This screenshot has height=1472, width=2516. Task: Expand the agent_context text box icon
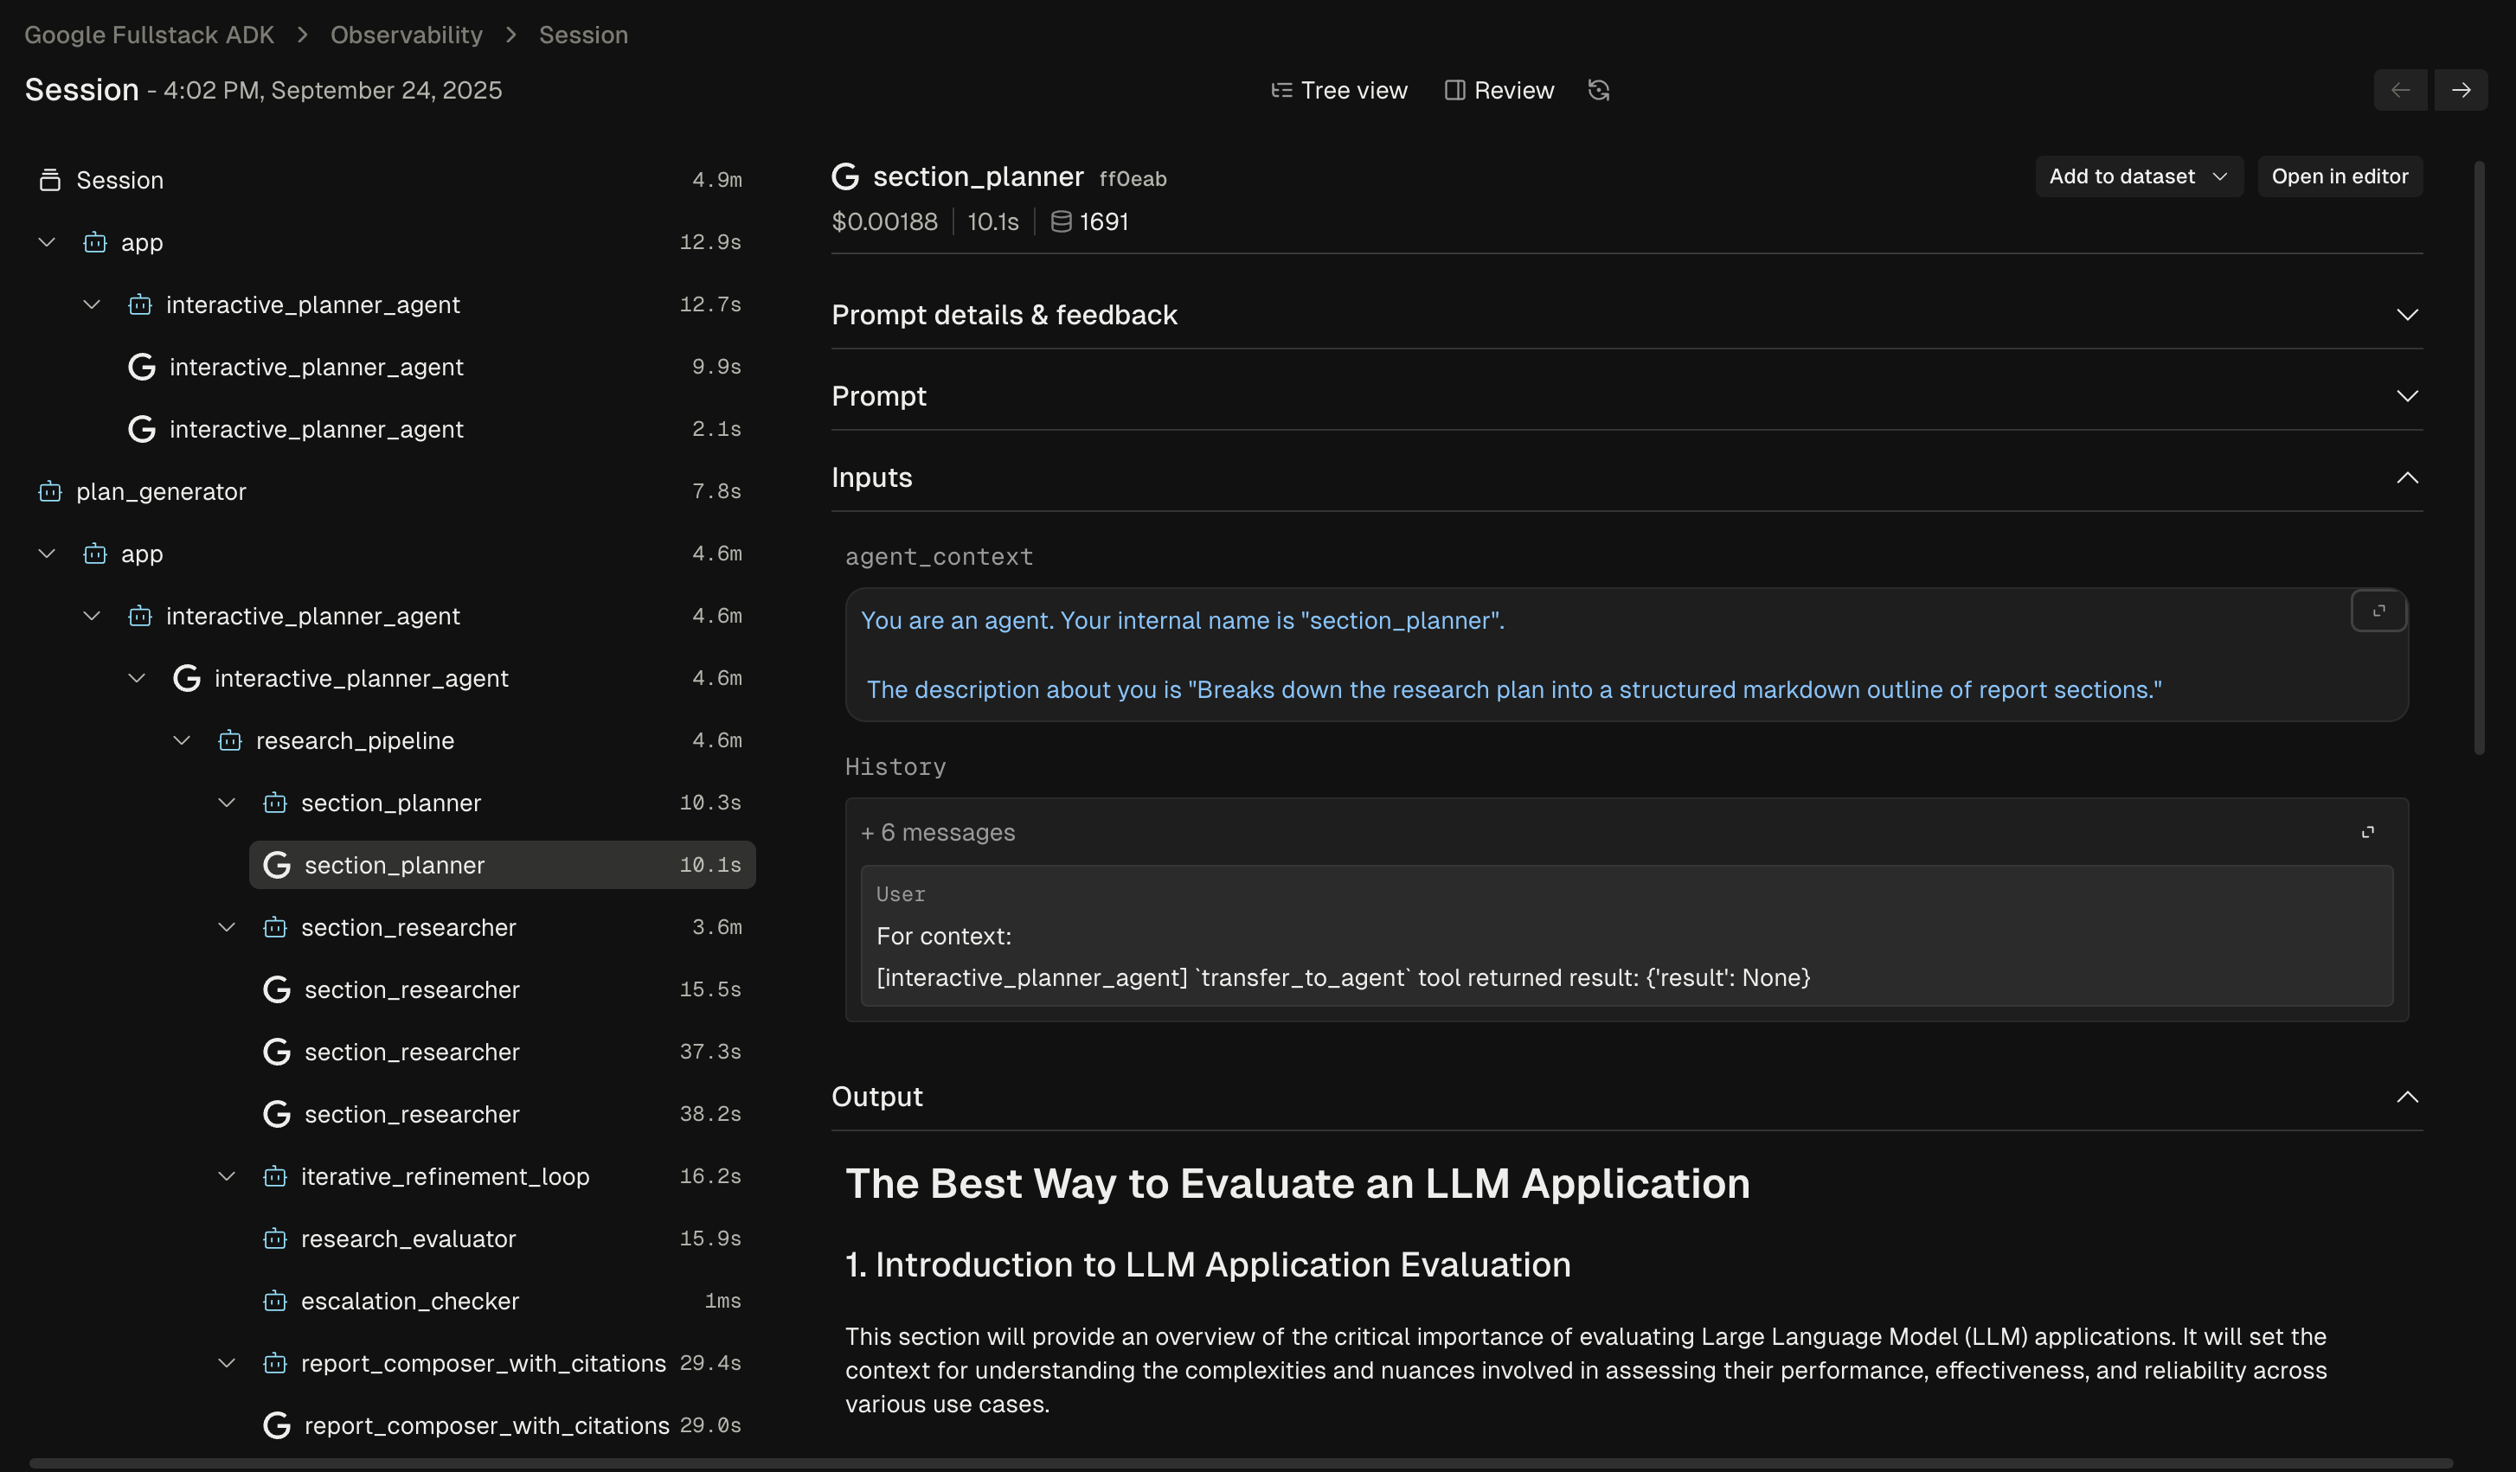tap(2378, 611)
